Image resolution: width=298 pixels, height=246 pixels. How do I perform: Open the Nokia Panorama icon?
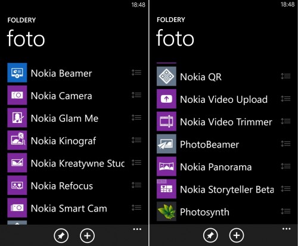tap(166, 166)
